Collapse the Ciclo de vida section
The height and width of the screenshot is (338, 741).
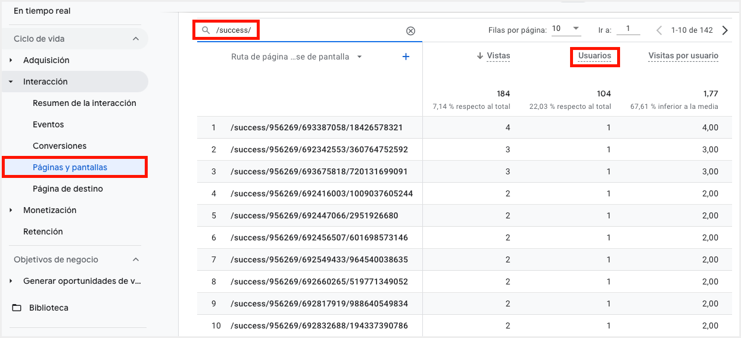pyautogui.click(x=136, y=39)
